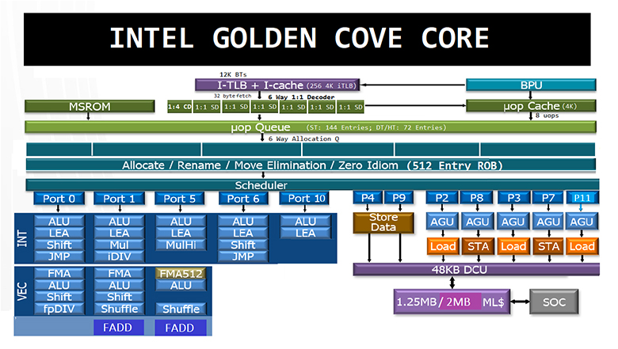The width and height of the screenshot is (618, 349).
Task: Click the JMP unit under Port 0
Action: [59, 256]
